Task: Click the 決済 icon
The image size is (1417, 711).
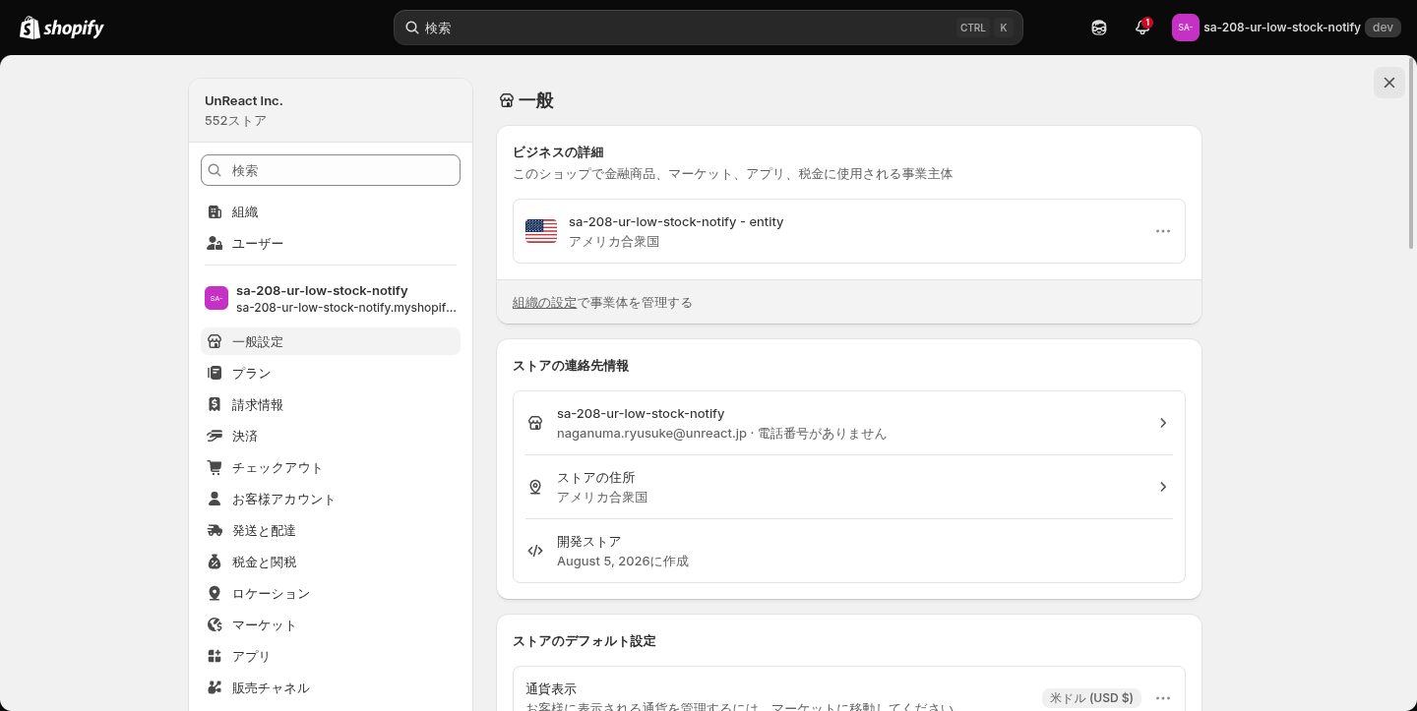Action: pyautogui.click(x=215, y=437)
